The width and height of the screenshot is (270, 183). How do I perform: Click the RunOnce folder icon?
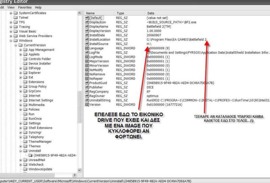[25, 119]
